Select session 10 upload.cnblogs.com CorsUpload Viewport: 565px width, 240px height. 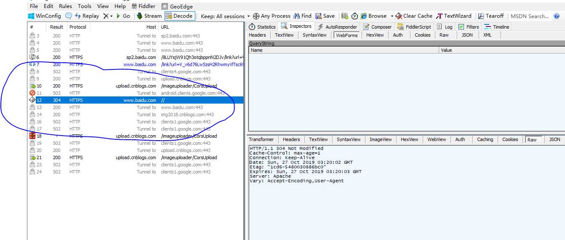pyautogui.click(x=136, y=86)
